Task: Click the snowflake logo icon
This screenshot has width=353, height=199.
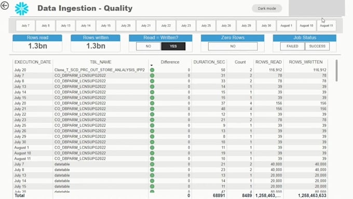Action: 22,8
